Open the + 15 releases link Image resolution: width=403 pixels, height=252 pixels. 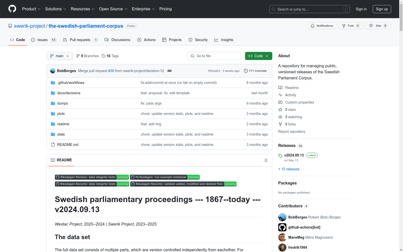[x=289, y=169]
